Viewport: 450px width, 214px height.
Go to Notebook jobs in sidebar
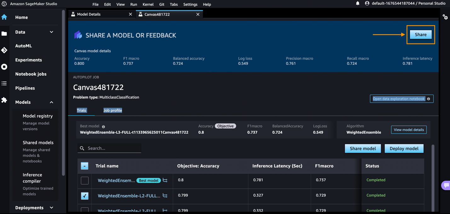(x=31, y=74)
